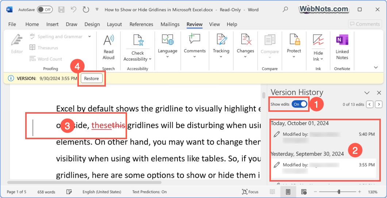Click the search magnifier in title bar

point(285,9)
